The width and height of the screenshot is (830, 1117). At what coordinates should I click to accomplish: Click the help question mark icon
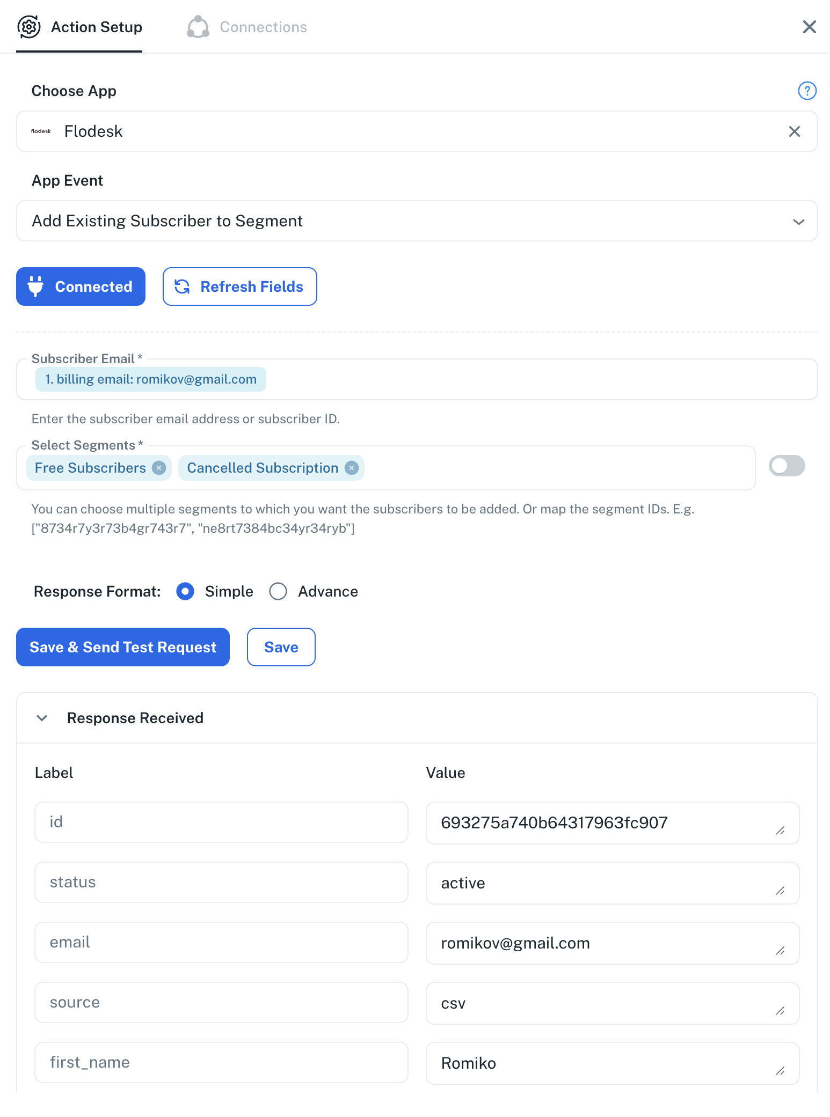pyautogui.click(x=807, y=91)
